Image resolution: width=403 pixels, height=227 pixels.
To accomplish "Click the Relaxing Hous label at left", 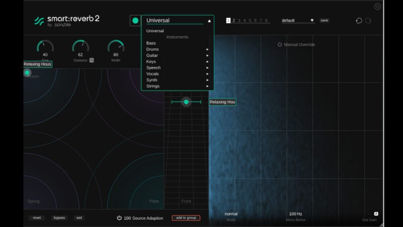I will click(x=37, y=64).
